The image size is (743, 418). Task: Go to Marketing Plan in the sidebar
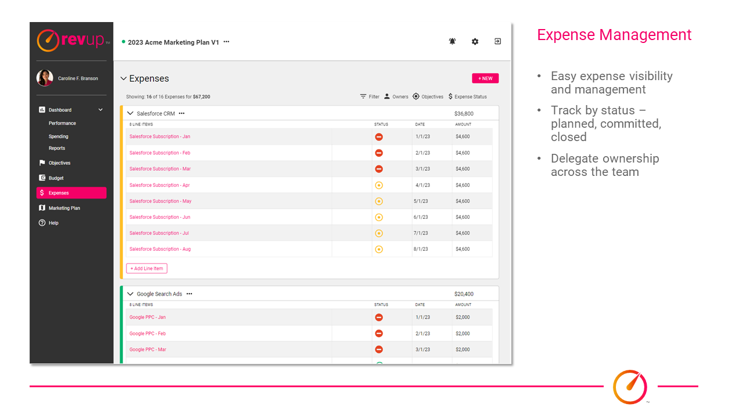[x=64, y=208]
